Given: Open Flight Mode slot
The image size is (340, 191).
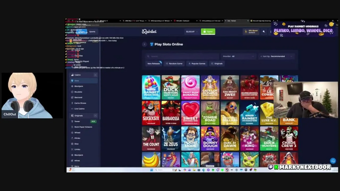Looking at the screenshot, I should tap(190, 138).
